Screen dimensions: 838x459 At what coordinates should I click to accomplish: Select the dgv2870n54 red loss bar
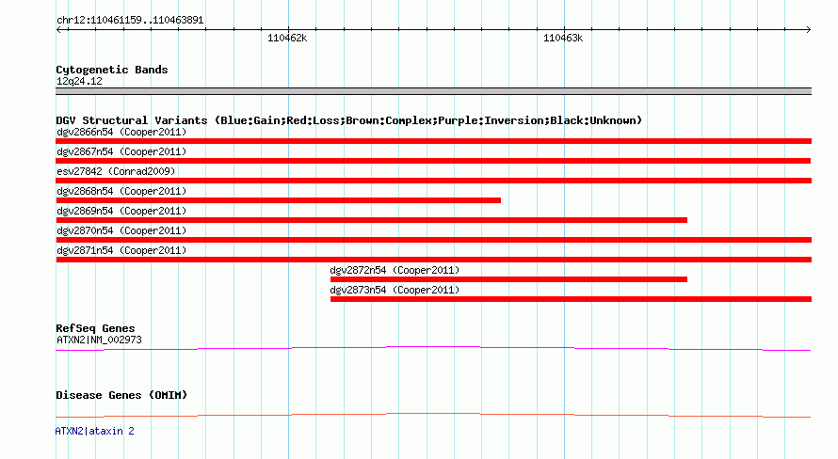pos(433,240)
